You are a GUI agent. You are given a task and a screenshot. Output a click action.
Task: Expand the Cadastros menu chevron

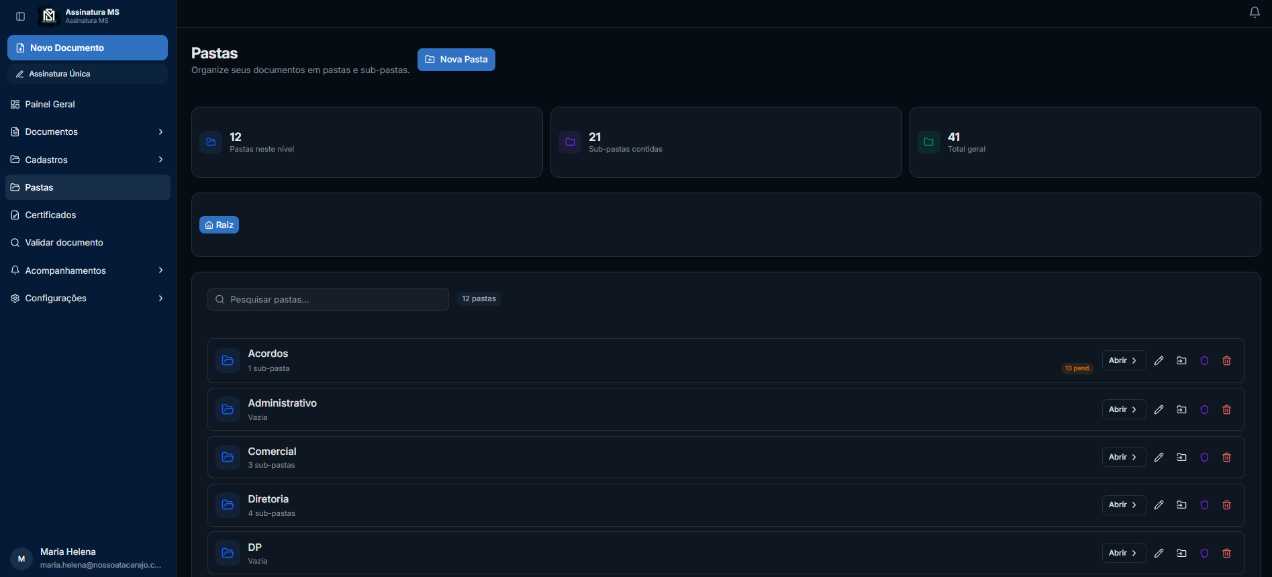(x=160, y=160)
